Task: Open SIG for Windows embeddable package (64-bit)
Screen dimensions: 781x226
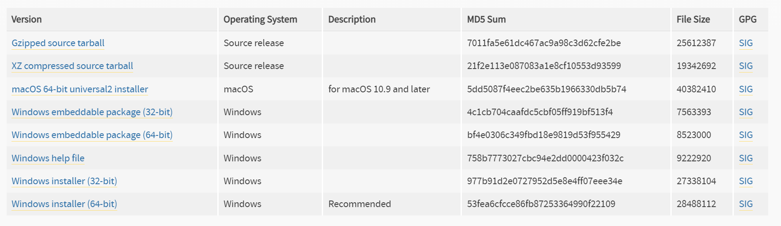Action: click(746, 135)
